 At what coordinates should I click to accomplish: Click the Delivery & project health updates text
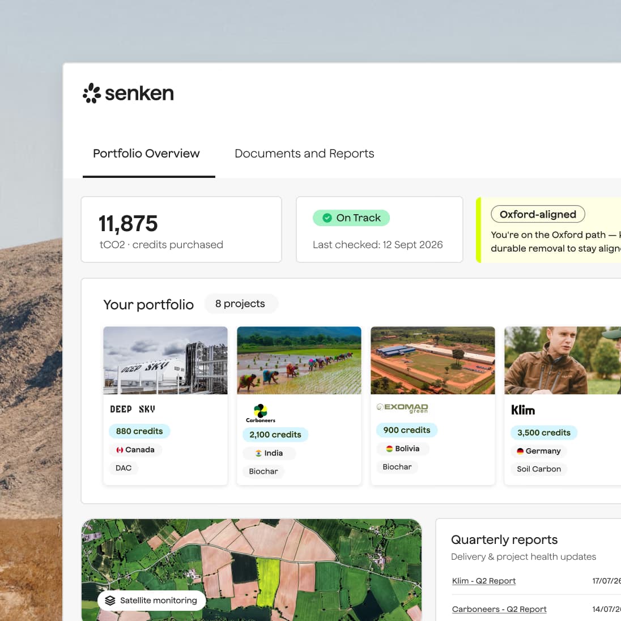(x=523, y=557)
